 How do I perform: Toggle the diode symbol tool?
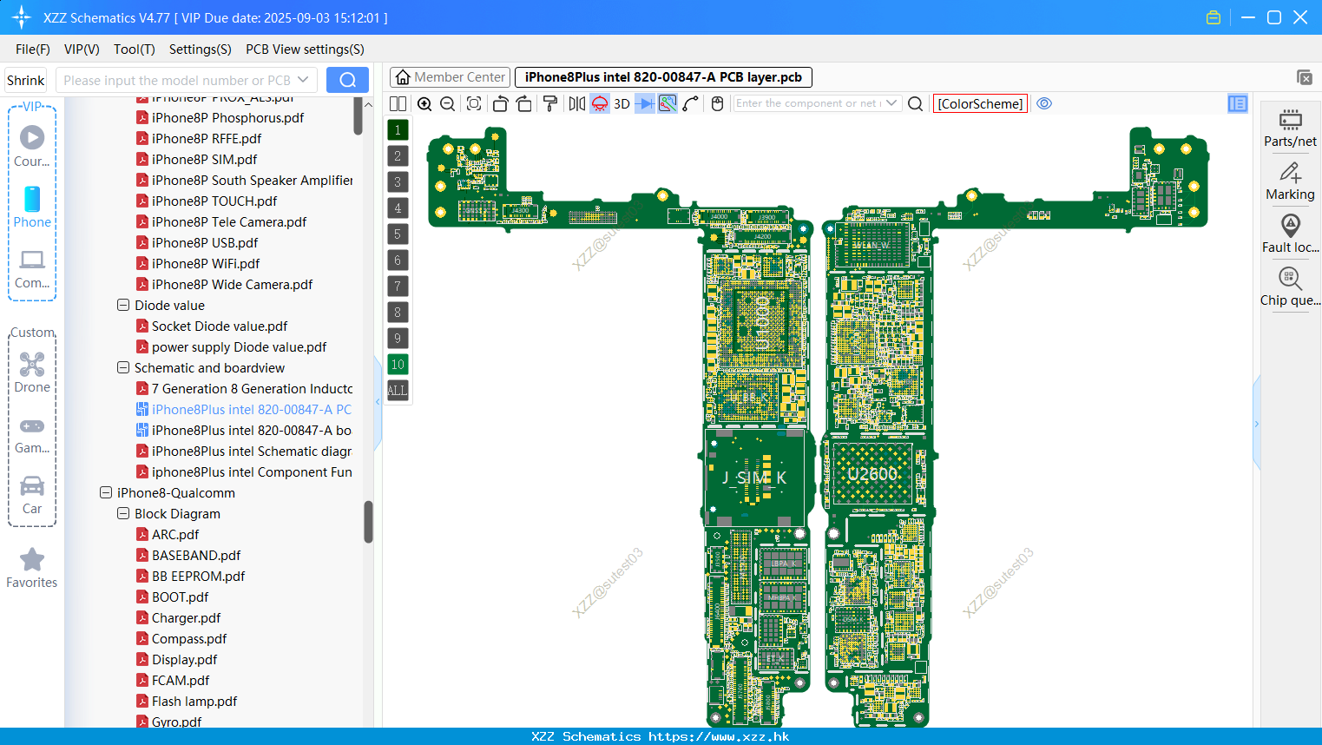pos(645,104)
